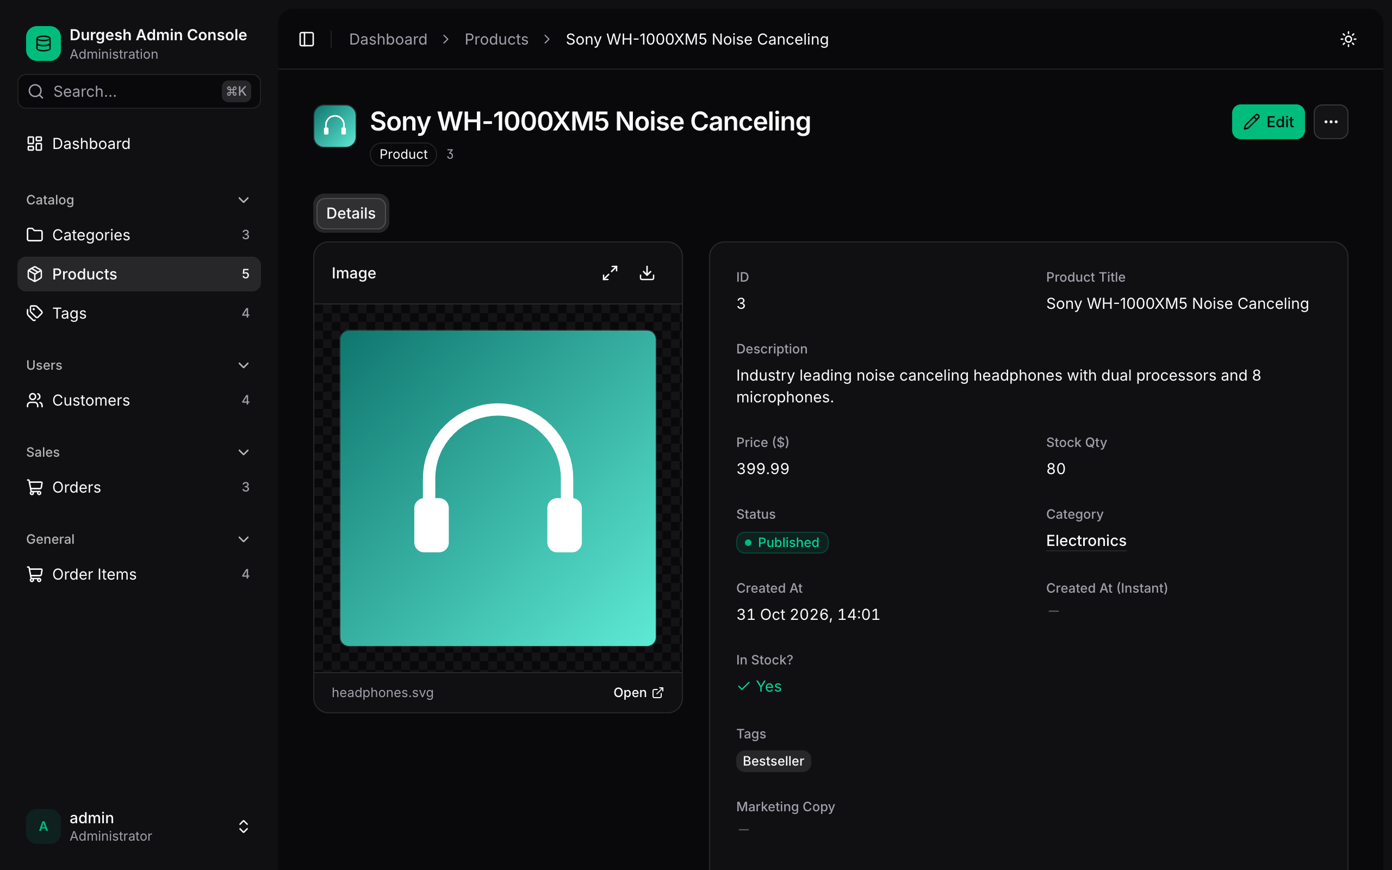This screenshot has width=1392, height=870.
Task: Click the Products box icon
Action: point(35,274)
